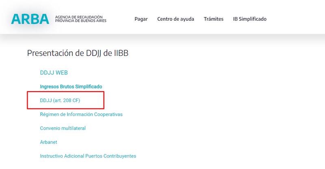
Task: Open Instructivo Adicional Puertos Contribuyentes
Action: (88, 156)
